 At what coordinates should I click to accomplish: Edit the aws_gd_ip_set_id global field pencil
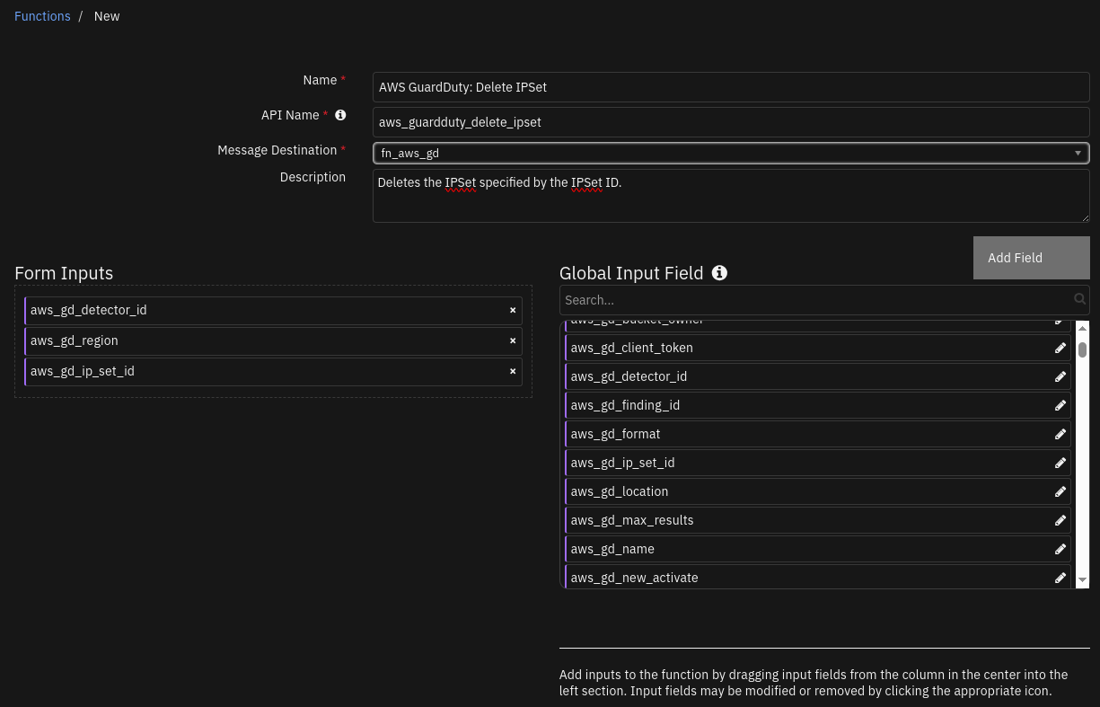pyautogui.click(x=1060, y=463)
